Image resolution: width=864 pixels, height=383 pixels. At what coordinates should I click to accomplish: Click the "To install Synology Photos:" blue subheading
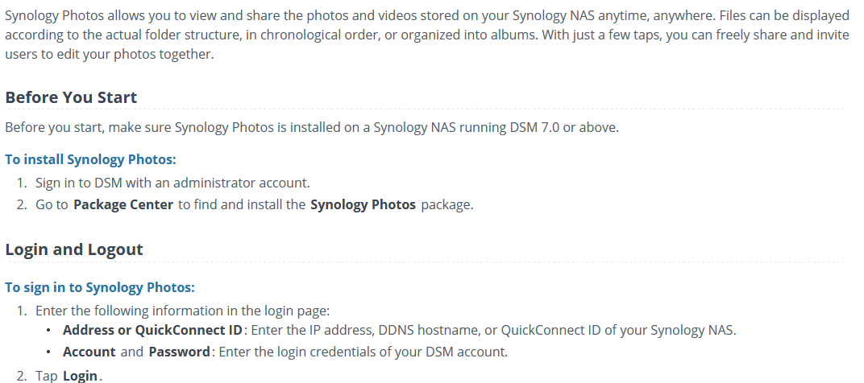point(90,159)
